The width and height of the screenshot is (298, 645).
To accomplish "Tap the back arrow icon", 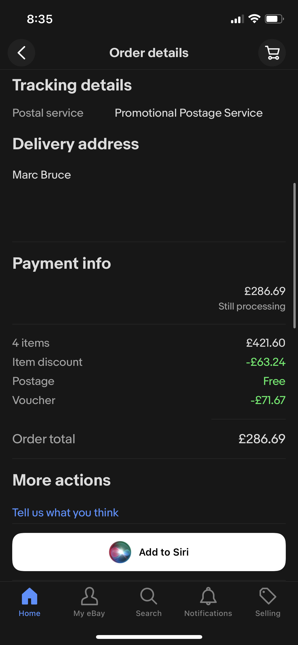I will 21,53.
